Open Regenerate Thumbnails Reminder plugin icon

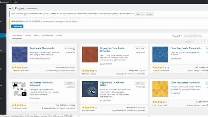pos(90,55)
